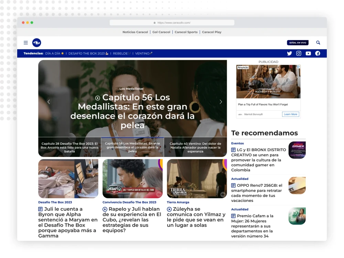Image resolution: width=344 pixels, height=258 pixels.
Task: Click the browser address bar
Action: [x=172, y=23]
